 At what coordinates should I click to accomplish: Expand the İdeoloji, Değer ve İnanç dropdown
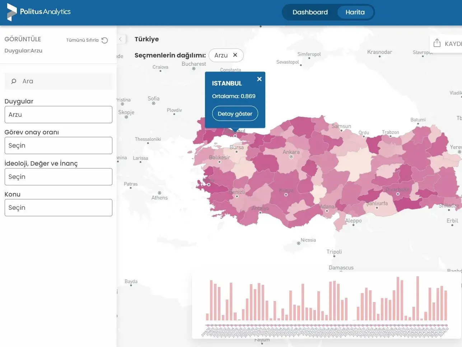click(58, 177)
